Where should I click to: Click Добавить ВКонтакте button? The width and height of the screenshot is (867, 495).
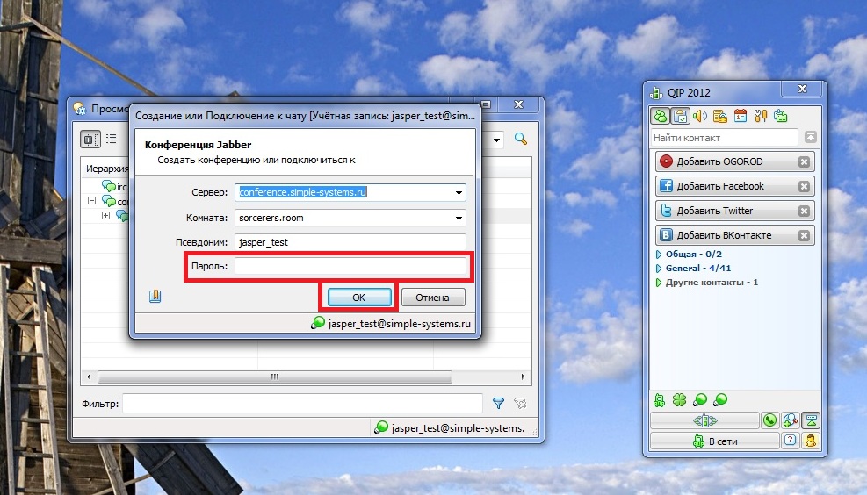click(735, 235)
